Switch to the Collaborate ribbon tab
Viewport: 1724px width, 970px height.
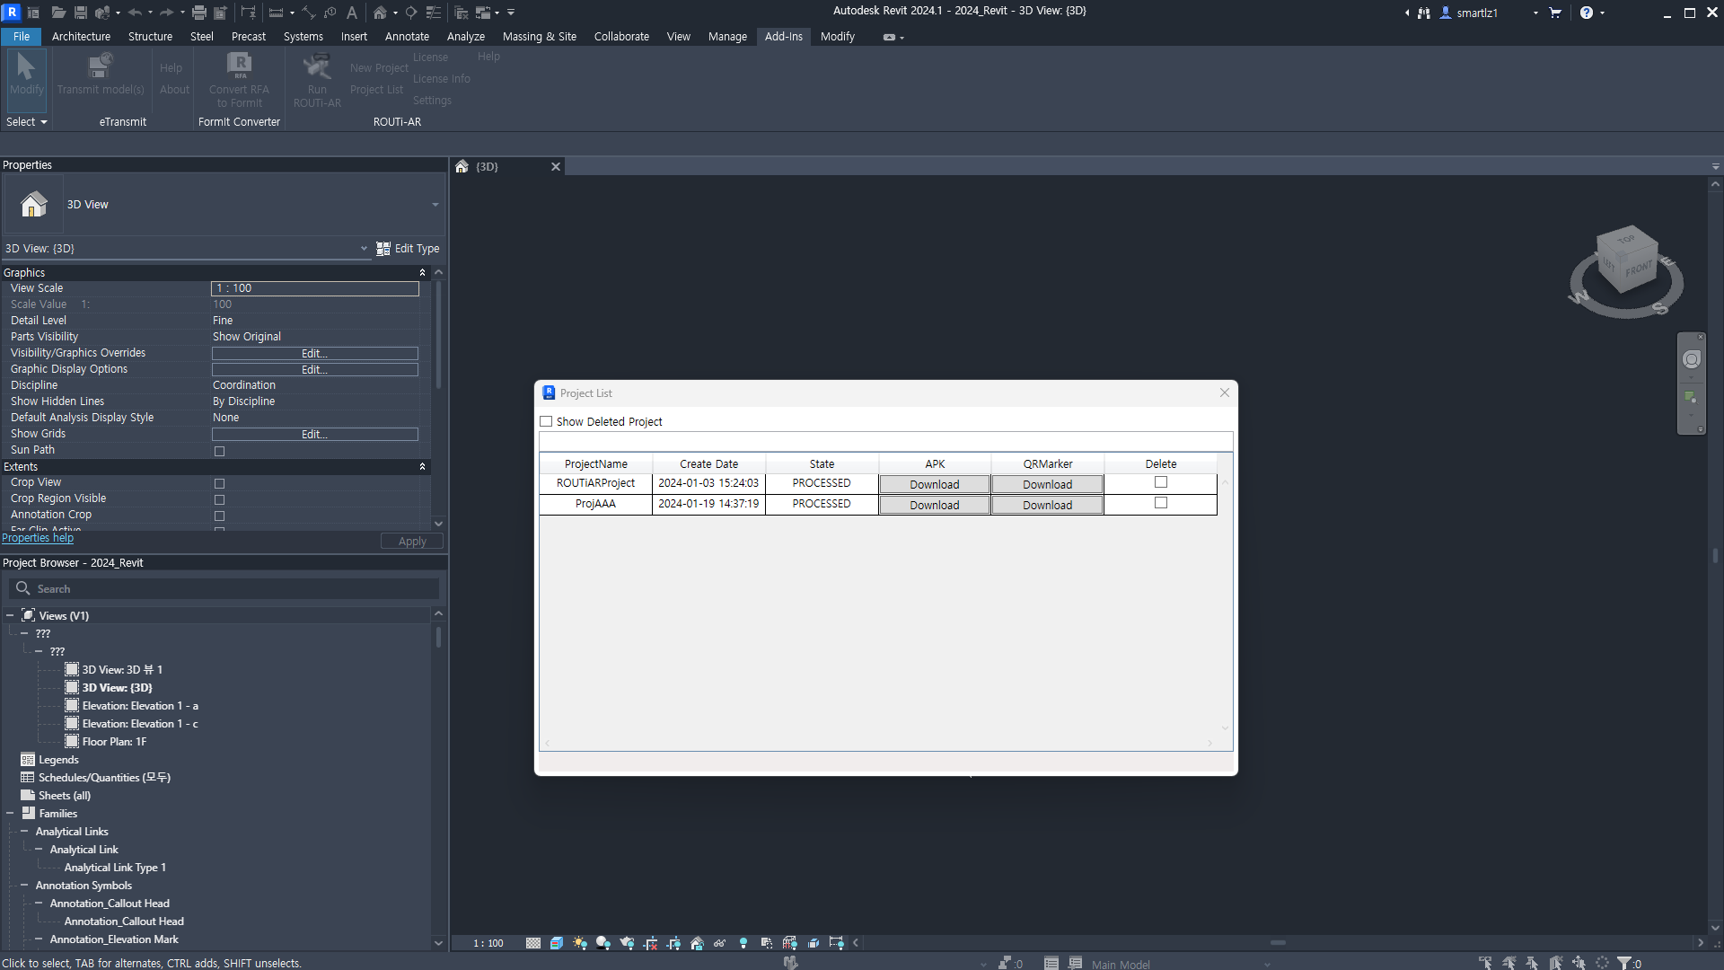click(621, 37)
